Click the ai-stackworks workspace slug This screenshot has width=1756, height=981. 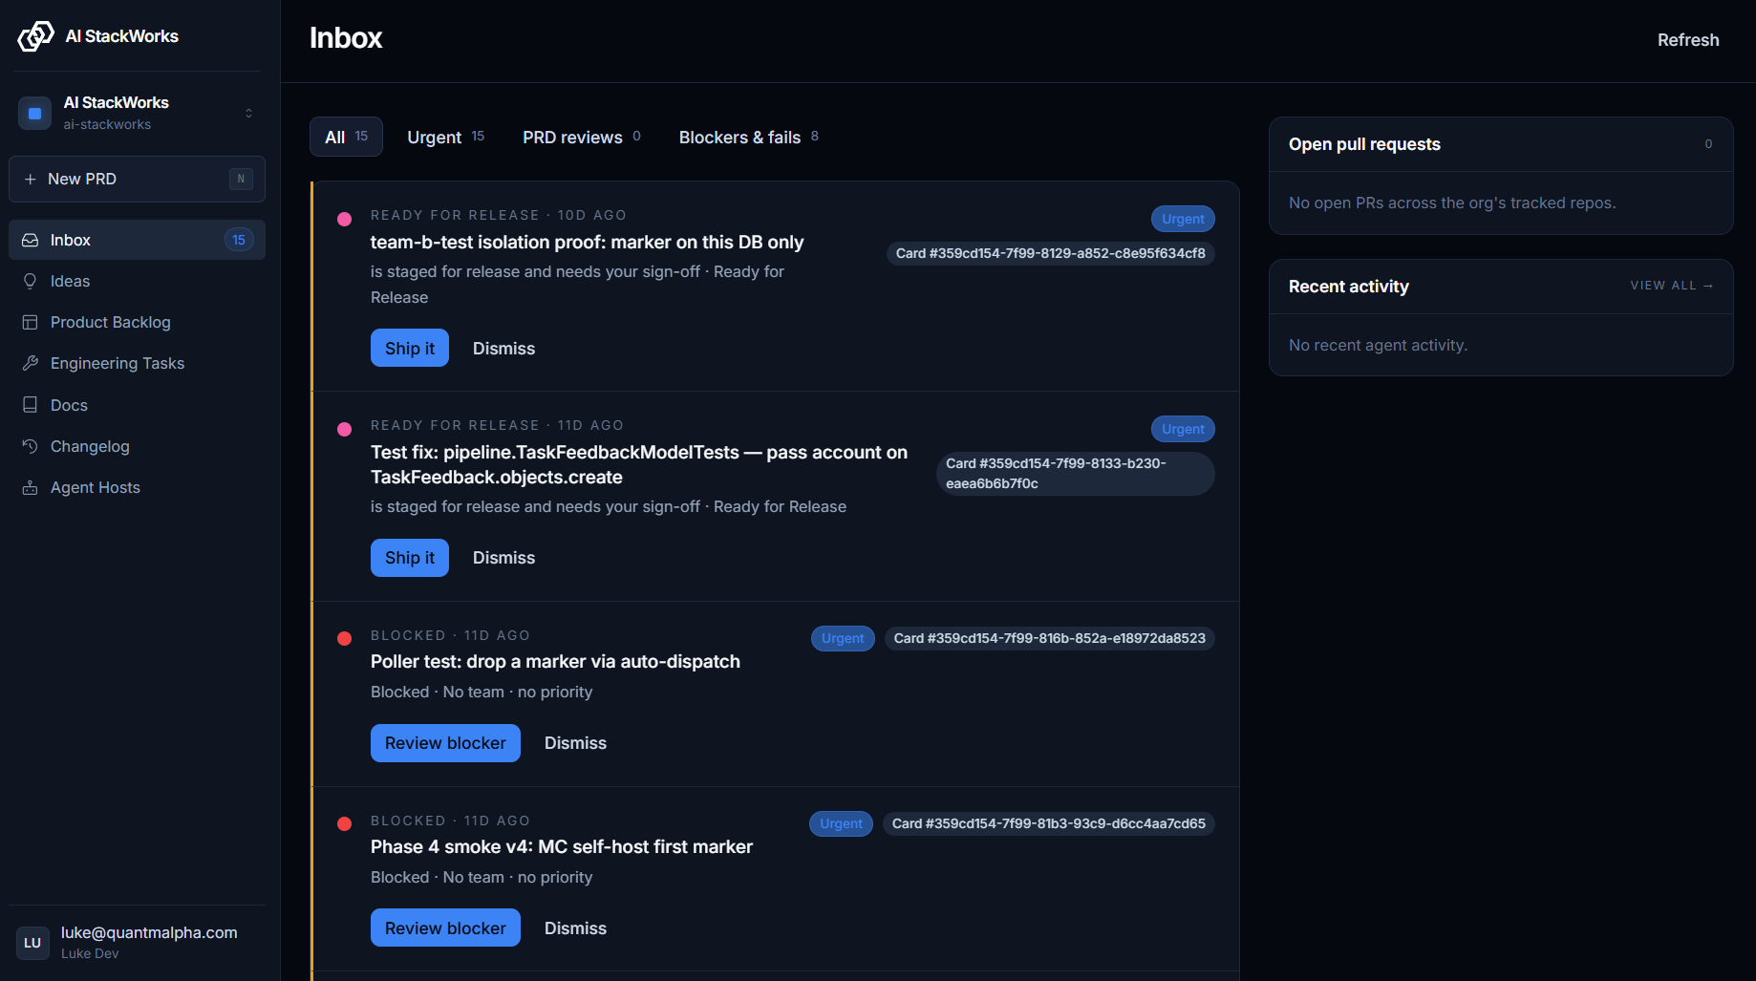tap(107, 124)
